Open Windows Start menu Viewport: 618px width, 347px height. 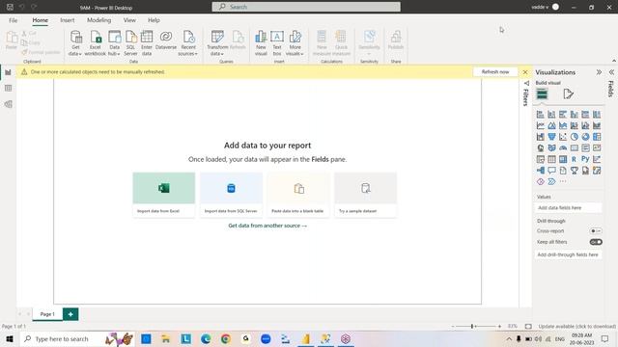click(10, 338)
